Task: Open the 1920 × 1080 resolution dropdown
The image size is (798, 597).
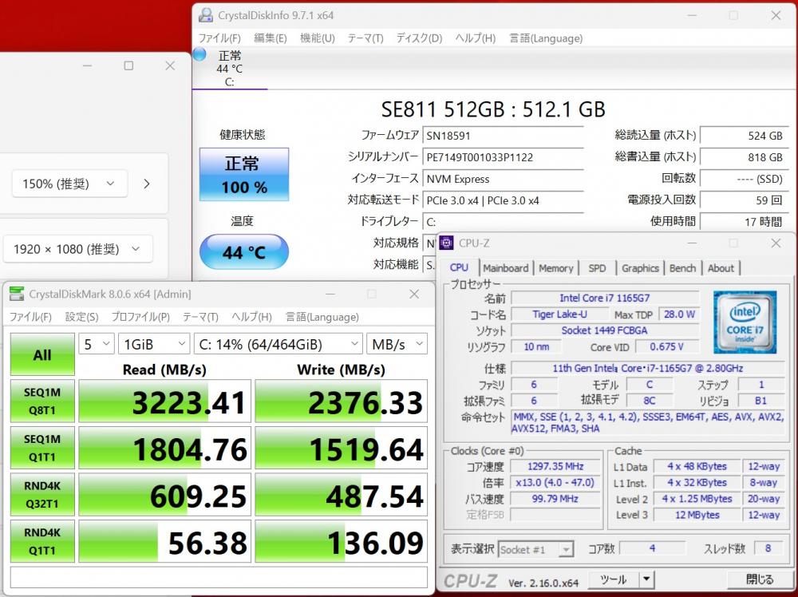Action: (x=77, y=249)
